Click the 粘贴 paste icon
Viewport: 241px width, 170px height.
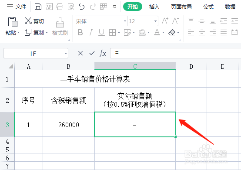13,22
